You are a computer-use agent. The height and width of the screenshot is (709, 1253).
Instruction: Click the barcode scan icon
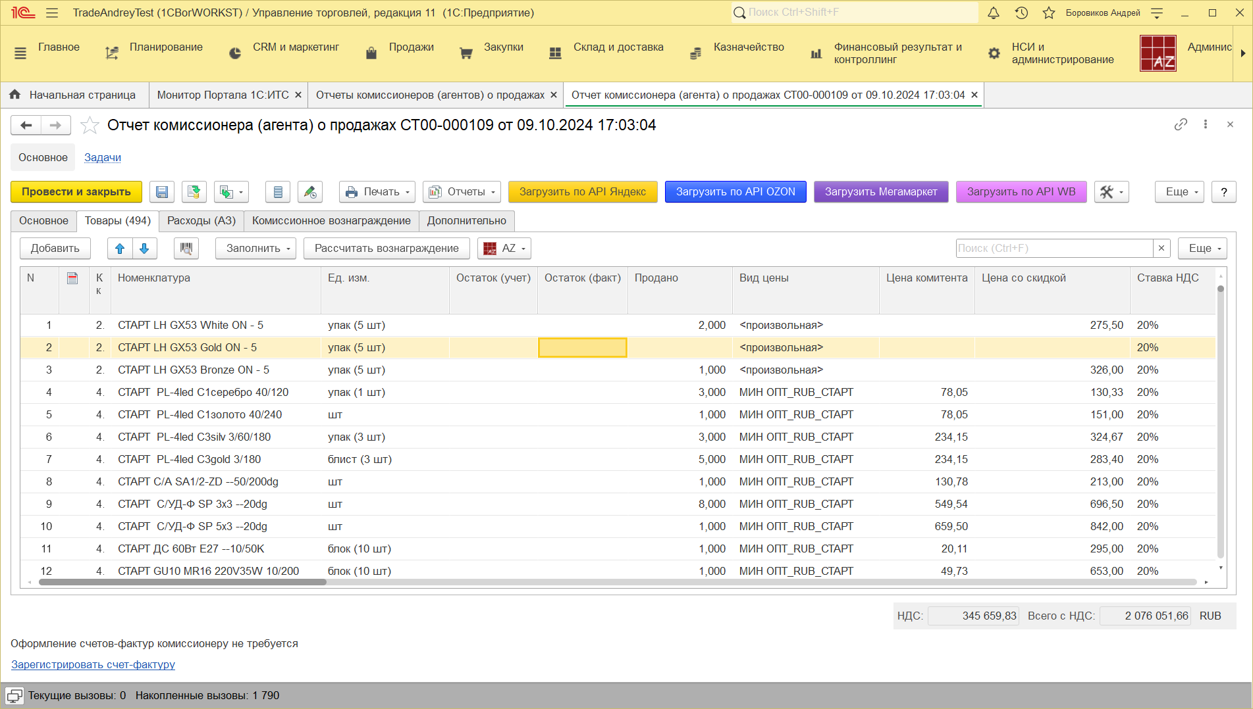186,249
